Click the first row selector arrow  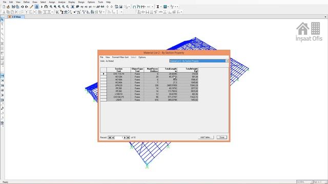click(104, 74)
